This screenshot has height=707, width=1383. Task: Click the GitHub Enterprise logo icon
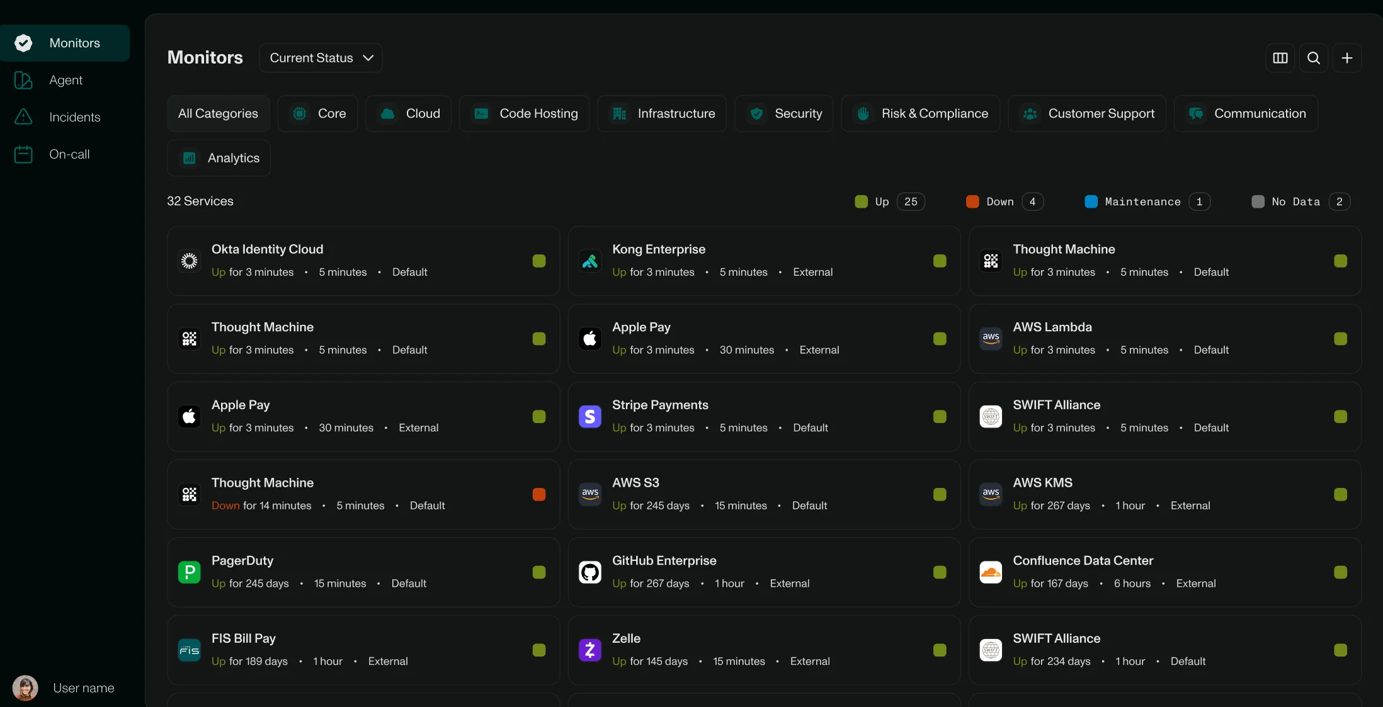pos(590,572)
